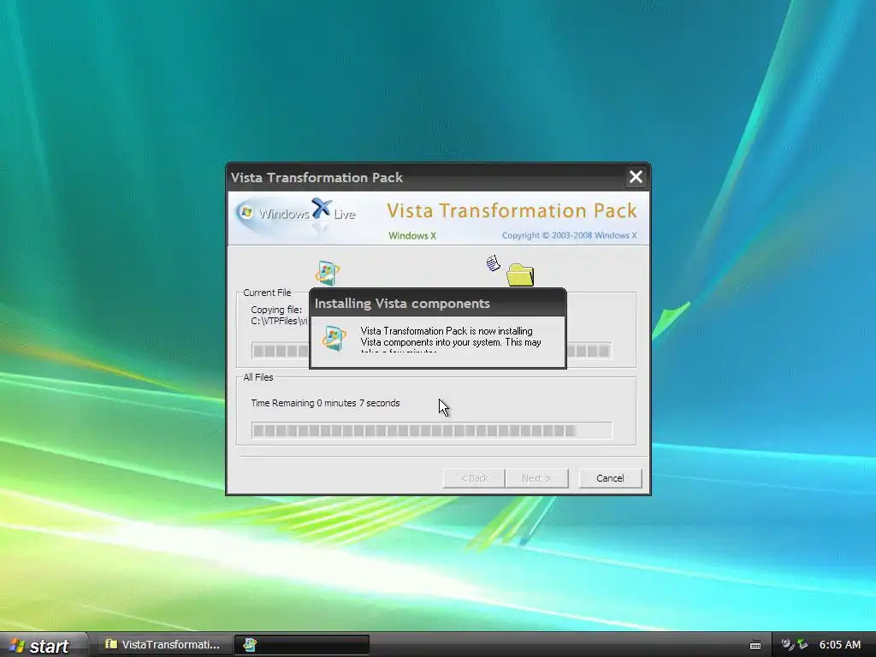Click the popup message about installing components
The image size is (876, 657).
point(451,340)
